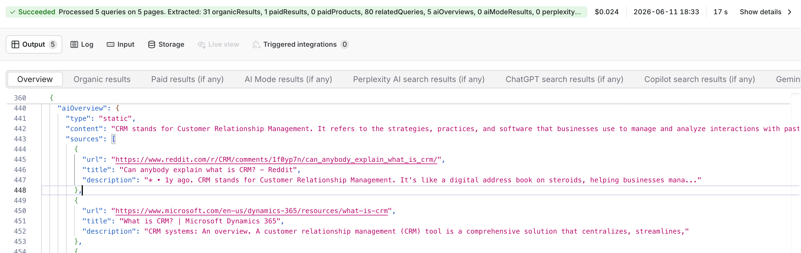Image resolution: width=801 pixels, height=253 pixels.
Task: Click description starting "1y ago. CRM stands"
Action: pos(423,180)
